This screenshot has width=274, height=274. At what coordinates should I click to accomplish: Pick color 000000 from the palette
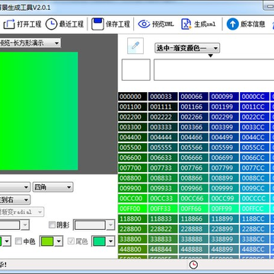pyautogui.click(x=132, y=97)
